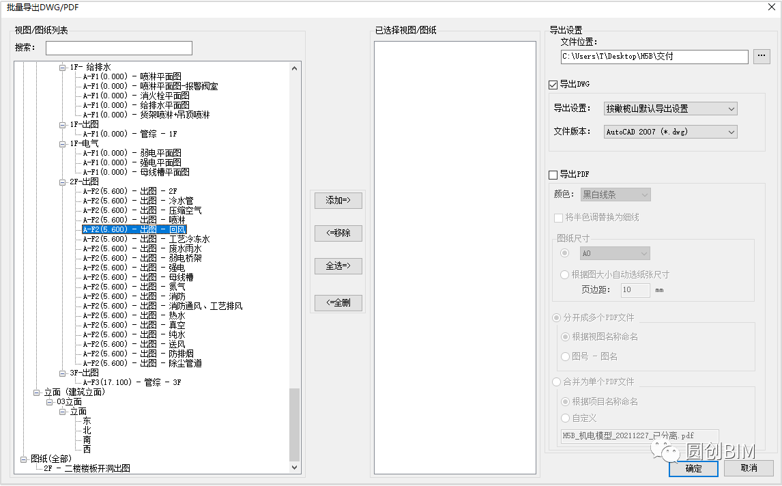
Task: Select A-F1(0.000) - 给排水平面图 view
Action: pyautogui.click(x=136, y=105)
